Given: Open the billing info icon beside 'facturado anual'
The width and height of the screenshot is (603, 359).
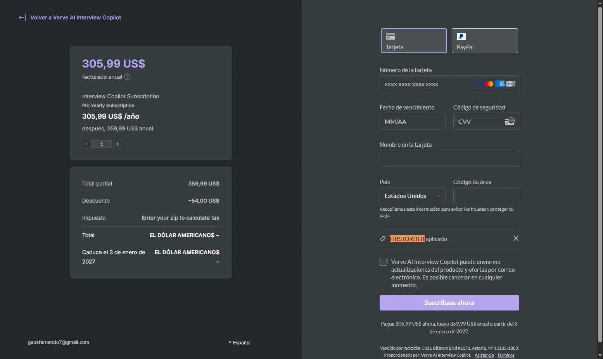Looking at the screenshot, I should tap(127, 77).
